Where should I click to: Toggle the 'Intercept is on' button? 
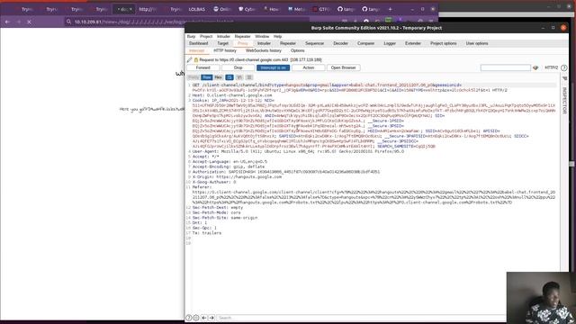tap(273, 67)
